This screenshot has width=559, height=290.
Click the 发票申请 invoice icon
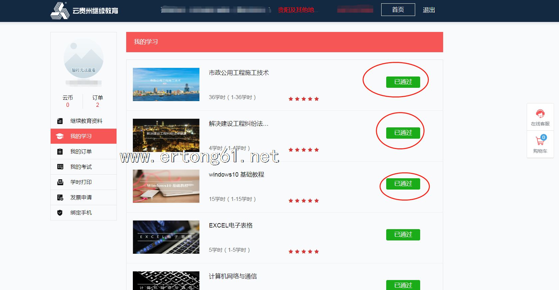click(60, 198)
